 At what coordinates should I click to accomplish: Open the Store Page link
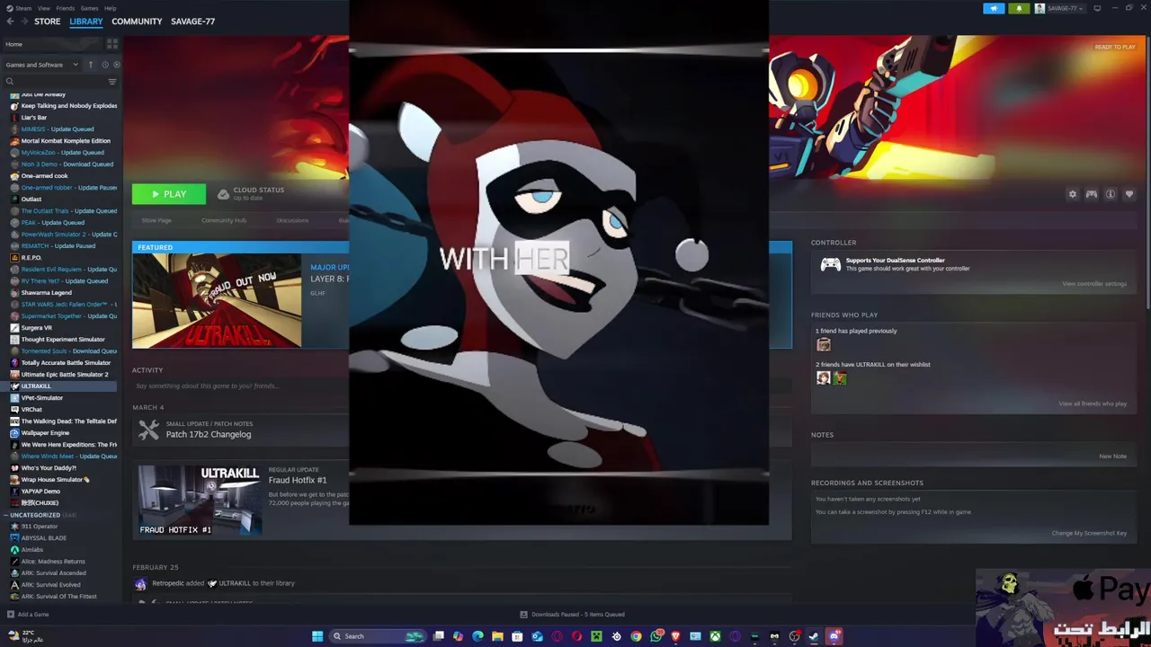pos(156,220)
